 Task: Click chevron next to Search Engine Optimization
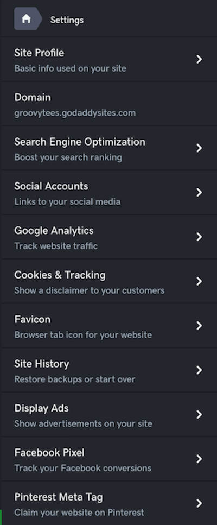[199, 148]
